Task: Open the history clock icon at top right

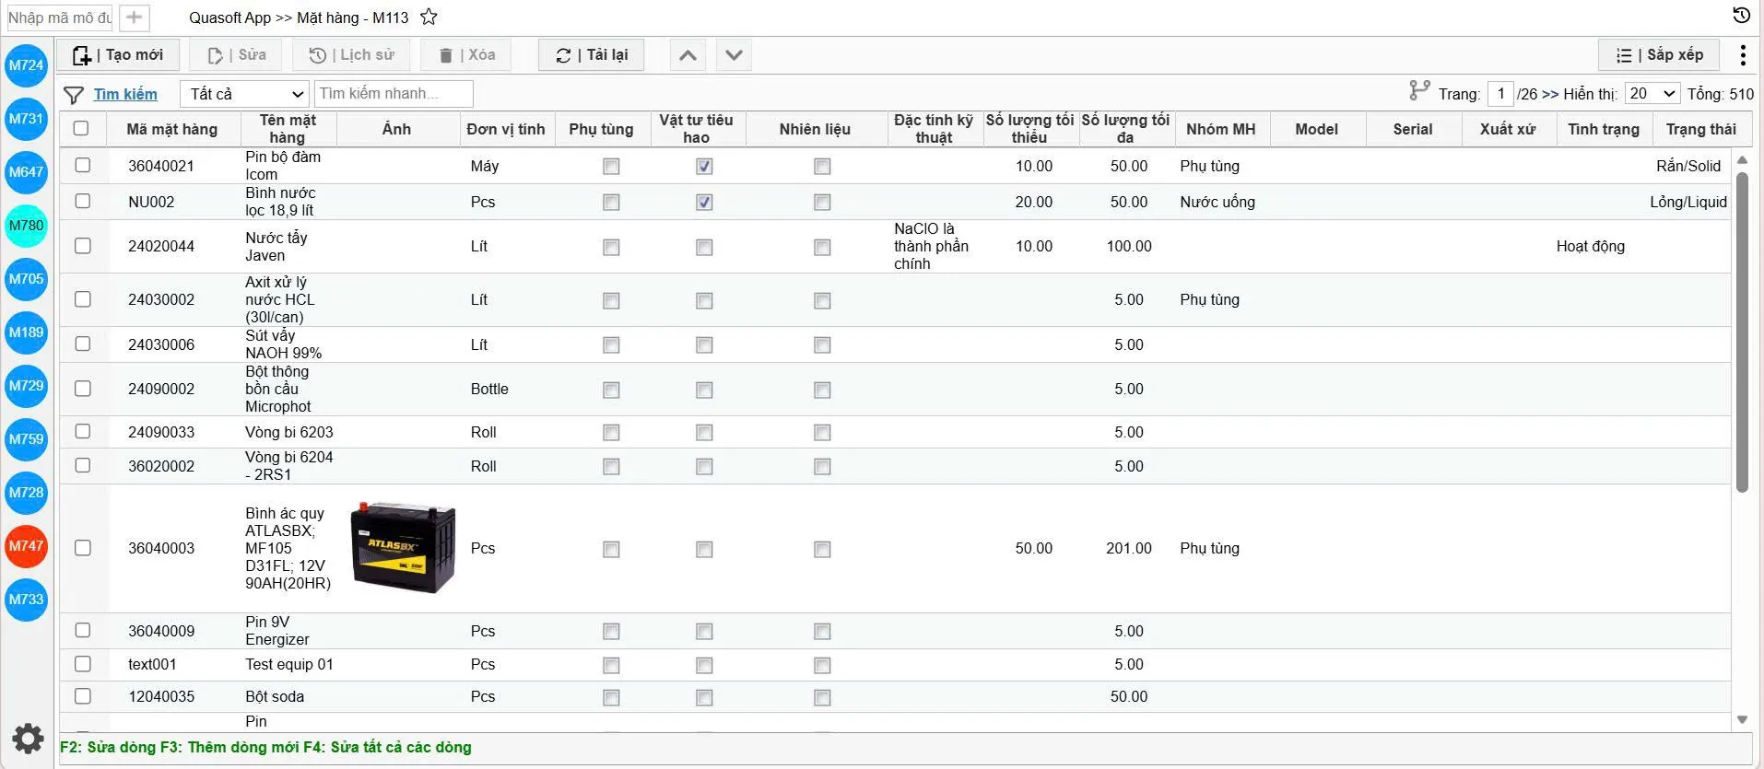Action: pyautogui.click(x=1741, y=16)
